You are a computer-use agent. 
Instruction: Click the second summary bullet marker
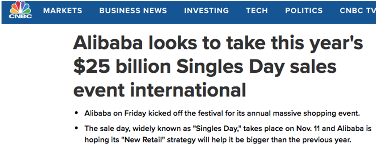click(76, 128)
